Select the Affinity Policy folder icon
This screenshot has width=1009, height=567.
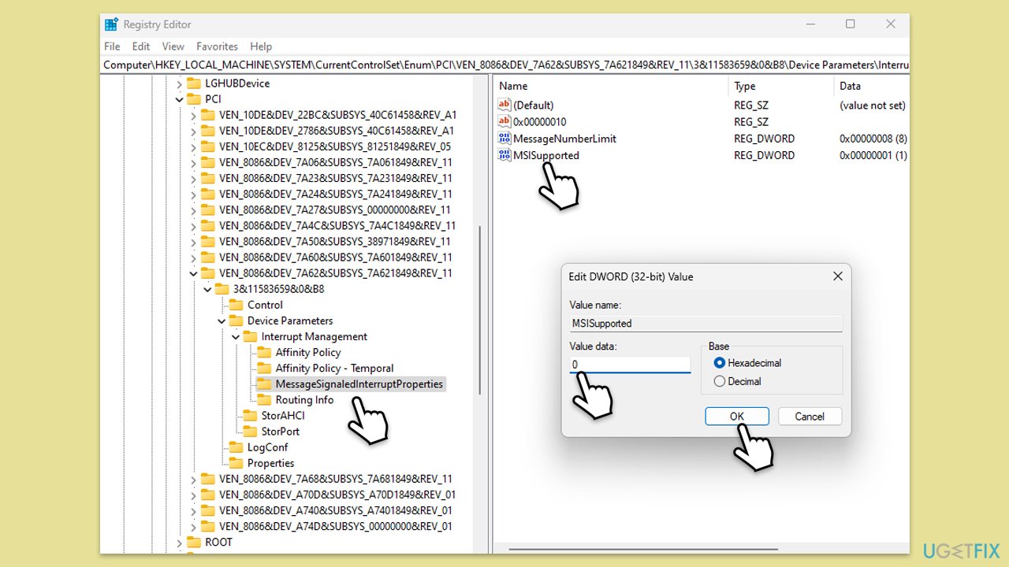click(265, 352)
